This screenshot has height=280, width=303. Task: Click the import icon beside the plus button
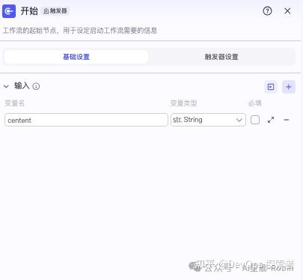tap(271, 87)
